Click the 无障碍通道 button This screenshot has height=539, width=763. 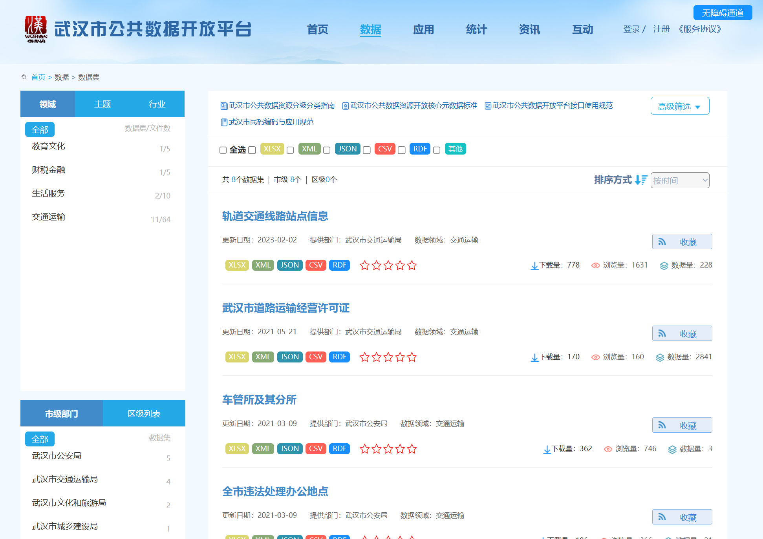(x=723, y=13)
